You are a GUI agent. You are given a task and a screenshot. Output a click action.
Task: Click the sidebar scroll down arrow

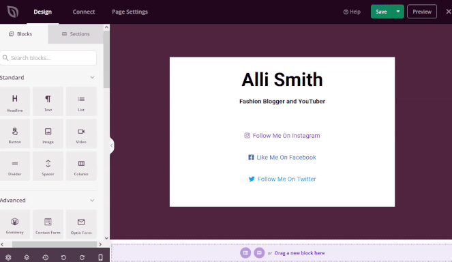pos(106,238)
